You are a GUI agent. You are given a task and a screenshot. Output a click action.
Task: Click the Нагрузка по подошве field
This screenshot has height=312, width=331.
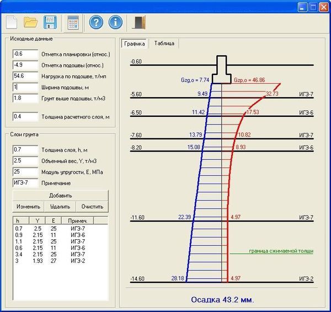coord(25,76)
